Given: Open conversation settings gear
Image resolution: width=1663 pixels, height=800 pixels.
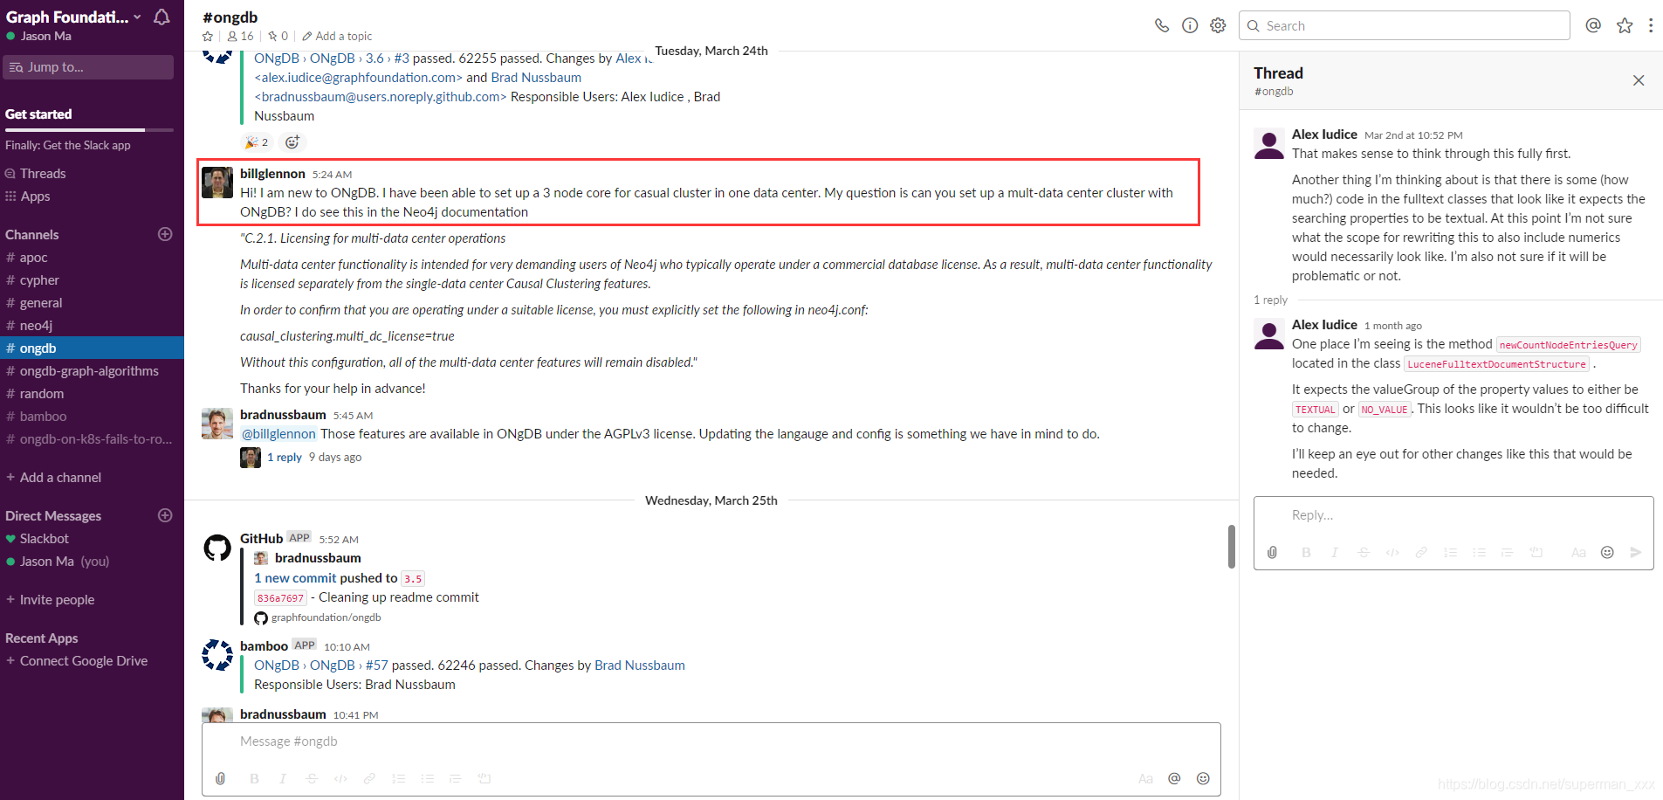Looking at the screenshot, I should [x=1218, y=25].
